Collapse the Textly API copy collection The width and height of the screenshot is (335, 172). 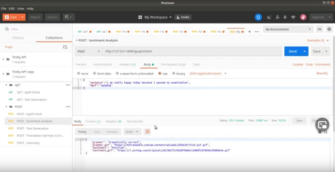3,74
